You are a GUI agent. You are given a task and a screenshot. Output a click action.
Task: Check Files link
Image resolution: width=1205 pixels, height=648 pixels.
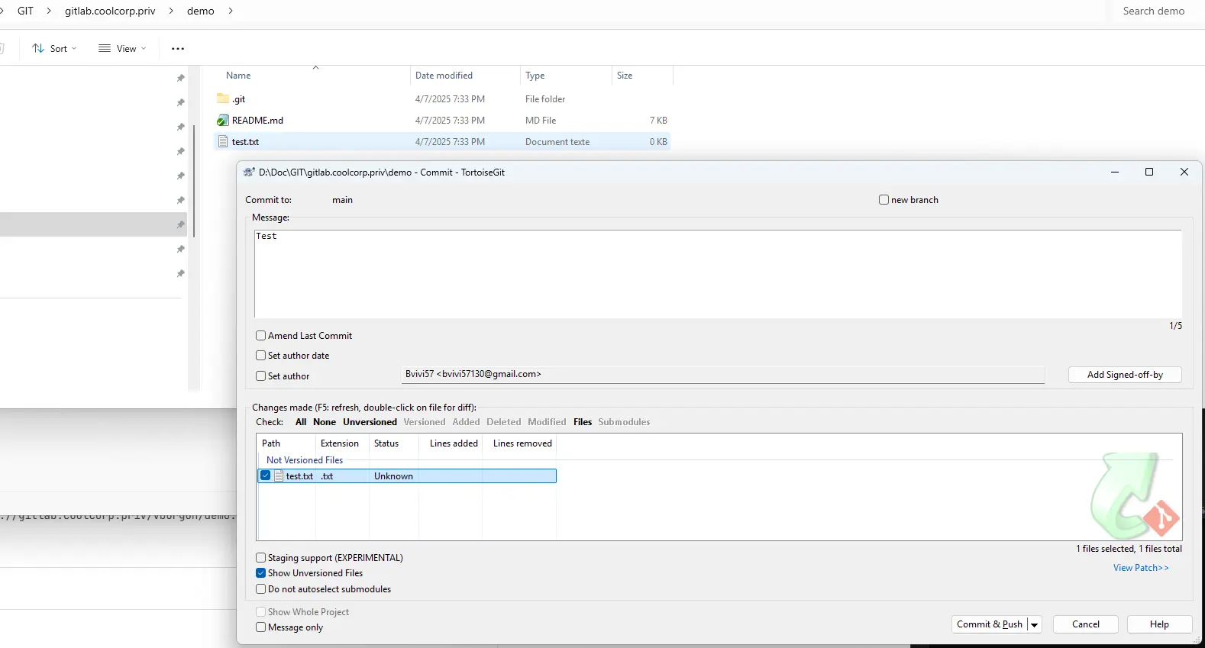(x=583, y=422)
